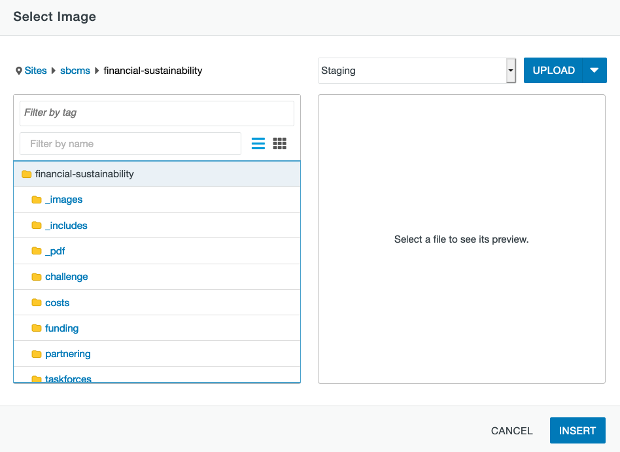The width and height of the screenshot is (620, 452).
Task: Click the folder icon next to challenge
Action: point(37,277)
